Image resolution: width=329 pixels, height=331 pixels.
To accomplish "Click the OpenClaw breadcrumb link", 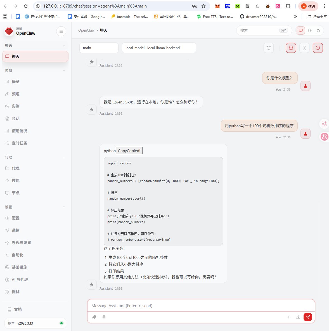I will coord(86,30).
